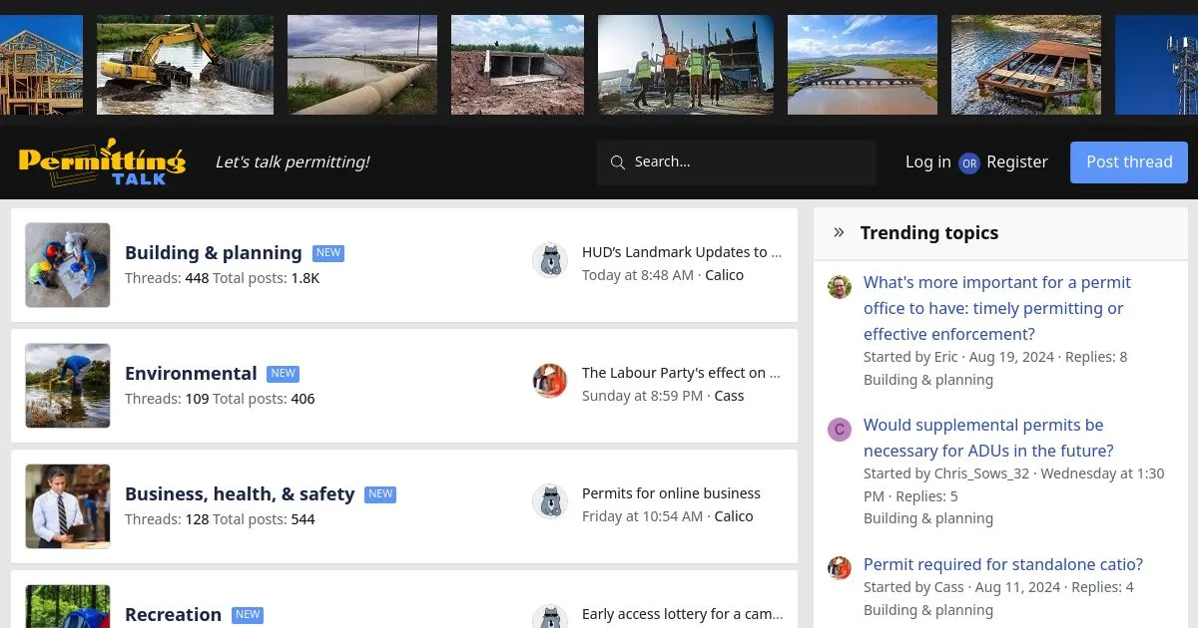Open Cass's avatar beside the catio topic

(839, 568)
